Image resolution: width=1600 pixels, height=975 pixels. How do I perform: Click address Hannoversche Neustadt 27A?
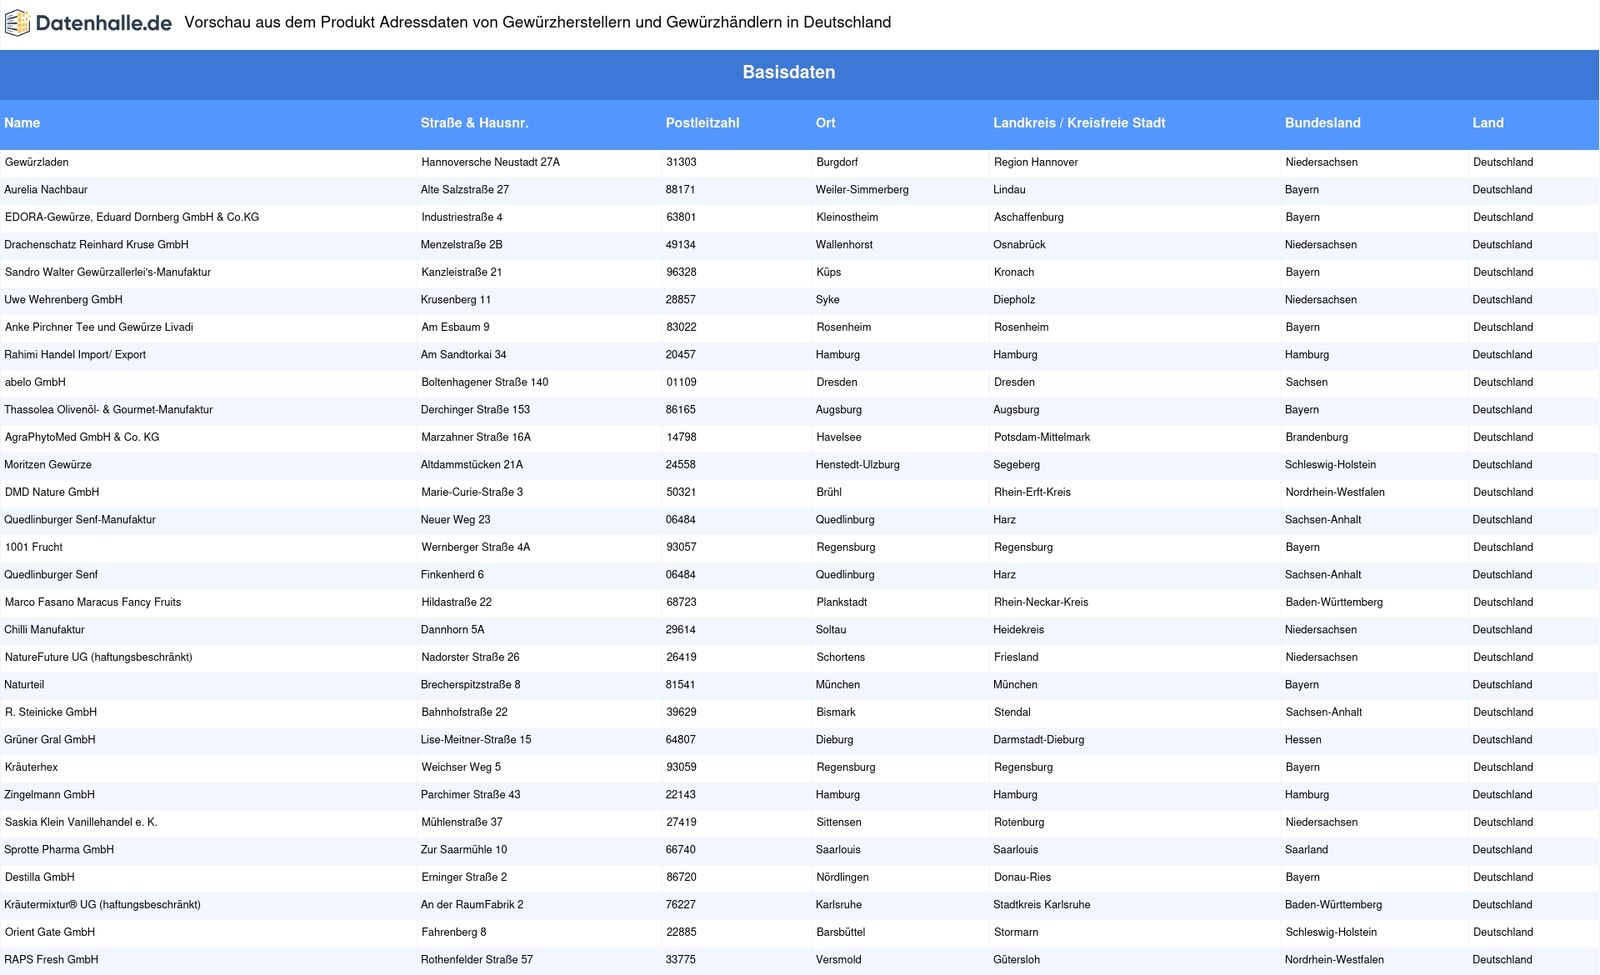(491, 162)
